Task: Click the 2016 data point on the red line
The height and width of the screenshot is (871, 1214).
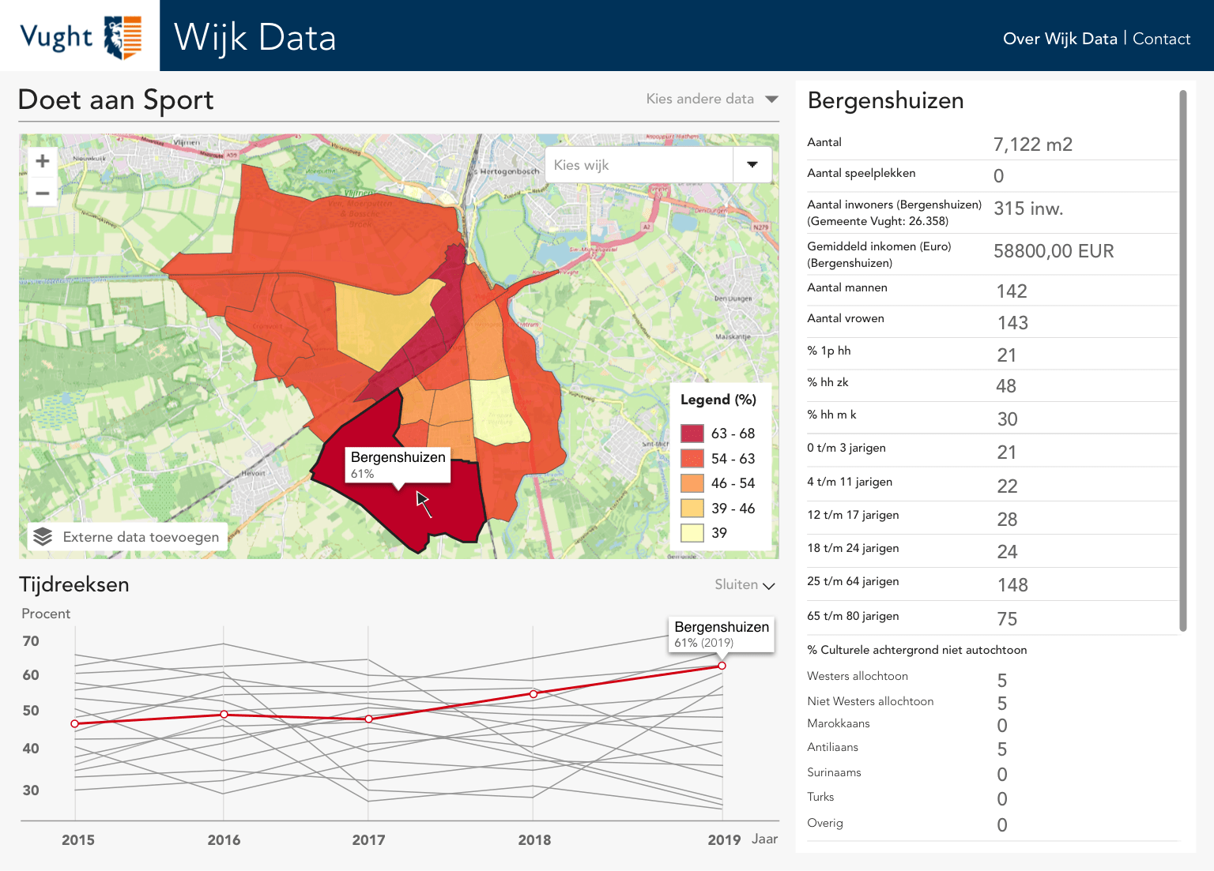Action: coord(224,715)
